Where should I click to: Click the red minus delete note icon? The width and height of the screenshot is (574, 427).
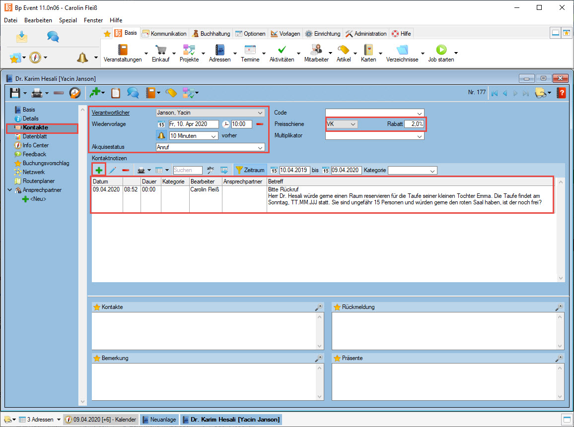(126, 170)
